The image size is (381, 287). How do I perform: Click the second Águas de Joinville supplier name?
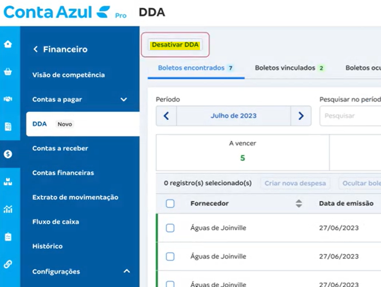pyautogui.click(x=218, y=256)
